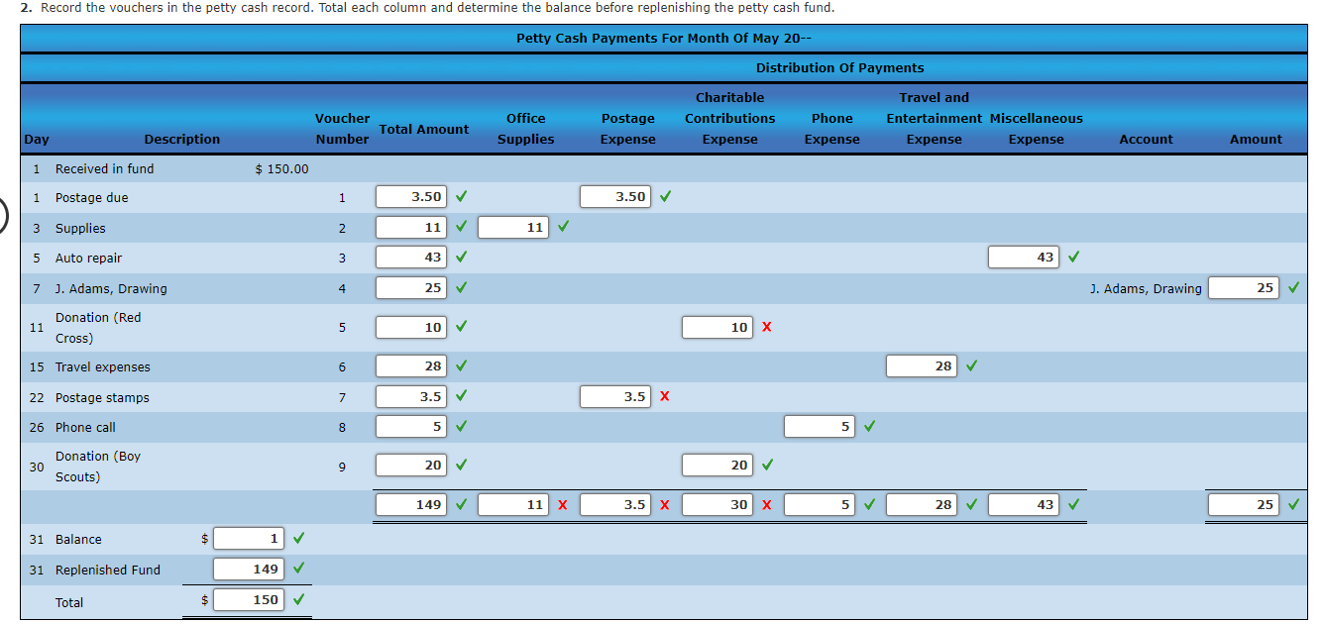Click the green checkmark next to Total 150

tap(298, 599)
